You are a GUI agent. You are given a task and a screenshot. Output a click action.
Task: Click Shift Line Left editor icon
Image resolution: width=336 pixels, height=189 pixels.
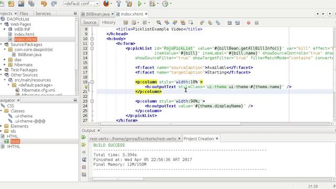[x=229, y=23]
